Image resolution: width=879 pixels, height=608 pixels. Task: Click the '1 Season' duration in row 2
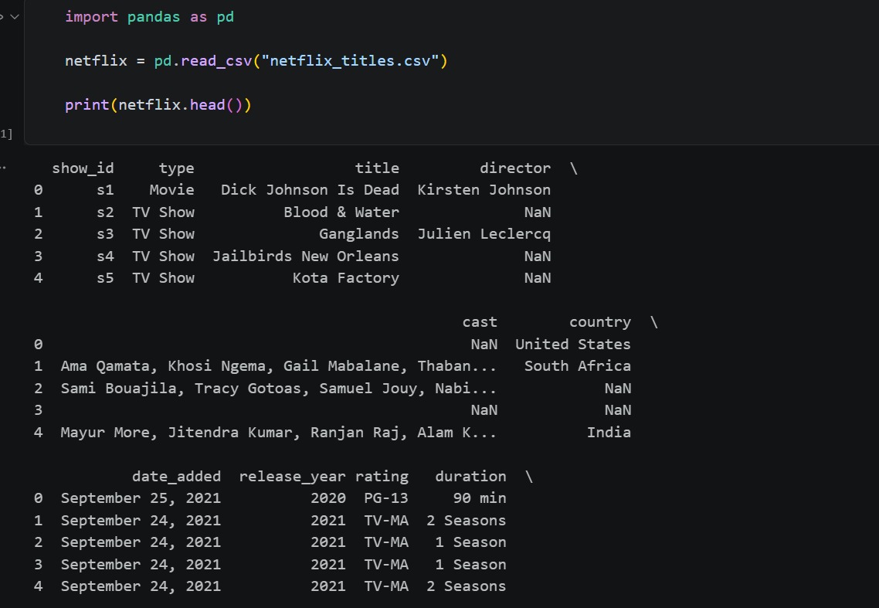pyautogui.click(x=470, y=542)
